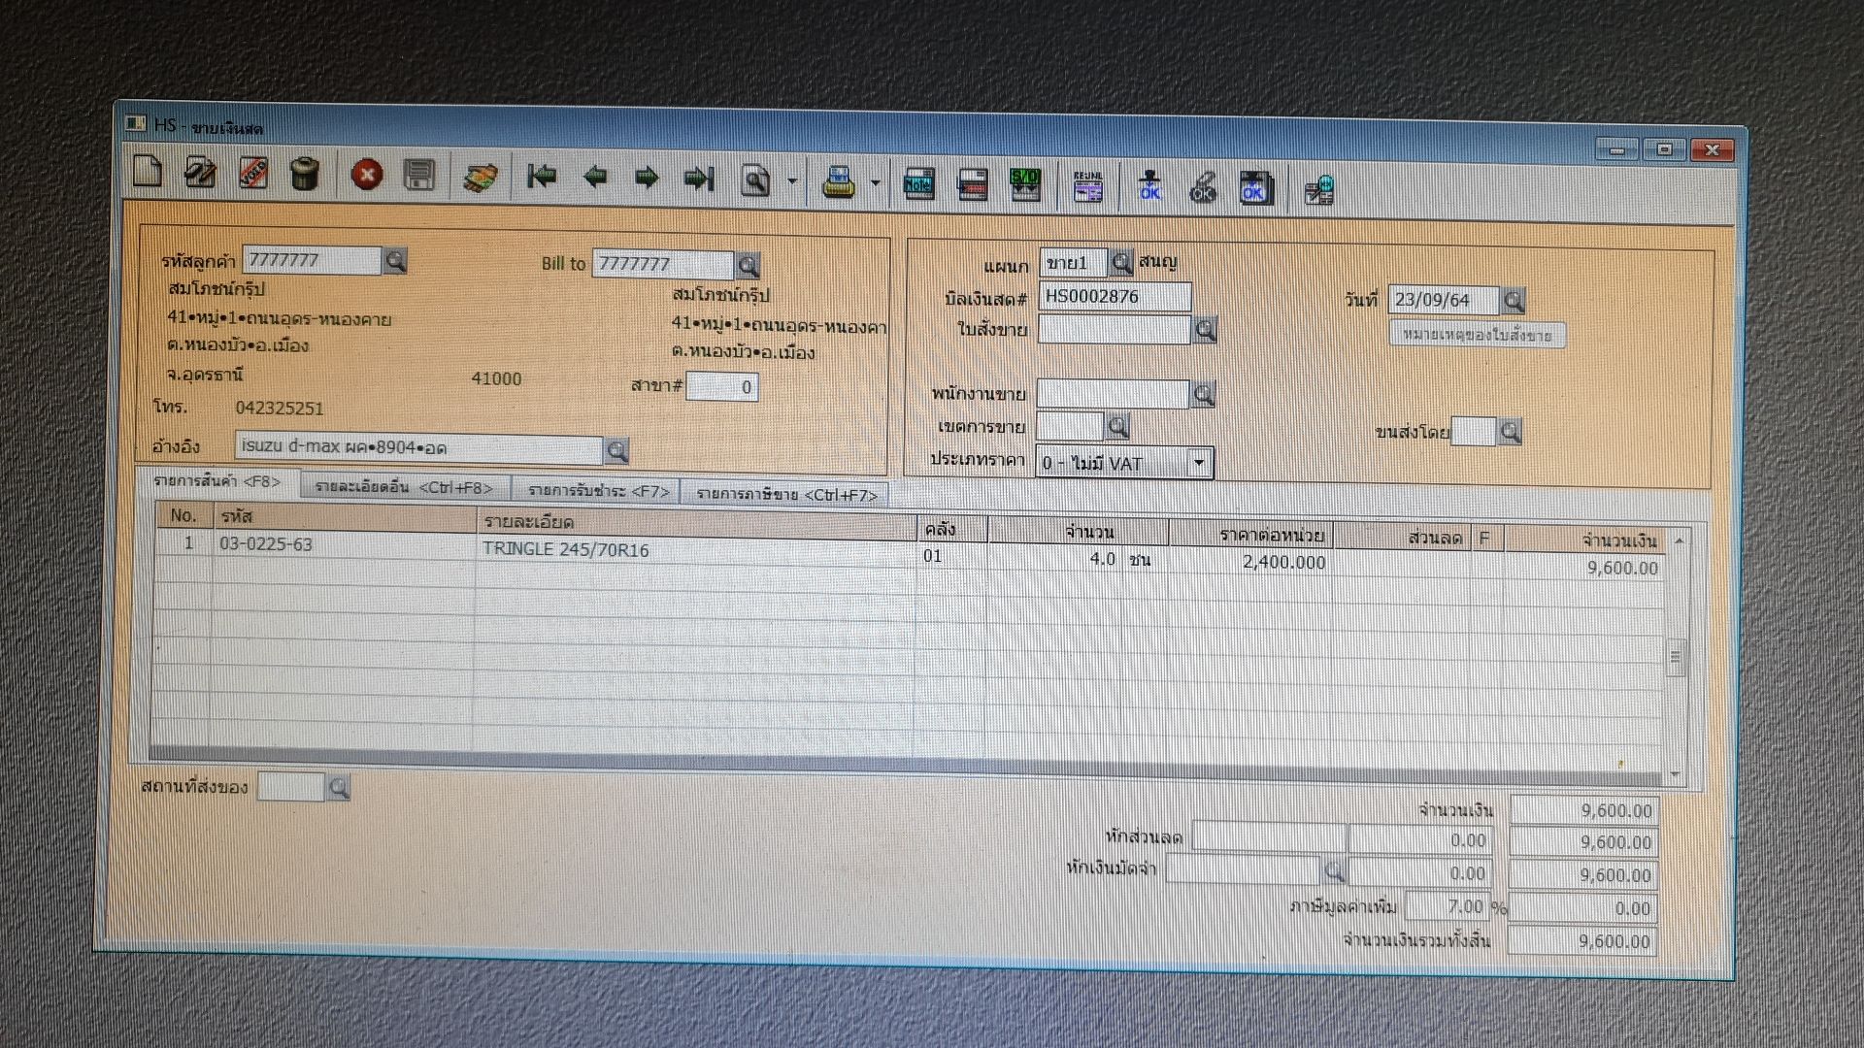The height and width of the screenshot is (1048, 1864).
Task: Go to the first record arrow
Action: pos(542,177)
